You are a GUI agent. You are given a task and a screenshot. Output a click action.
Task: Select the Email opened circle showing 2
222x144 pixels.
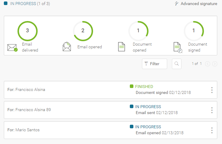pyautogui.click(x=83, y=31)
